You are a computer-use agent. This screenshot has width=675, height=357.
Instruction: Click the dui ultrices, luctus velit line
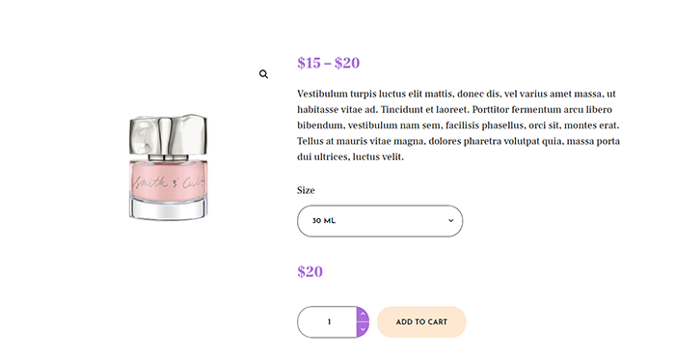tap(350, 156)
